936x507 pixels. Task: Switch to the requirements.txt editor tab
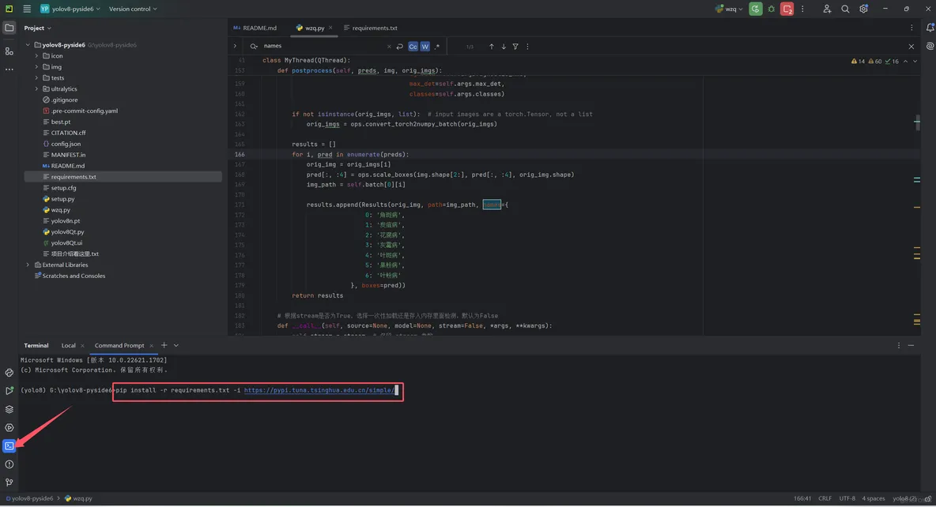(374, 28)
